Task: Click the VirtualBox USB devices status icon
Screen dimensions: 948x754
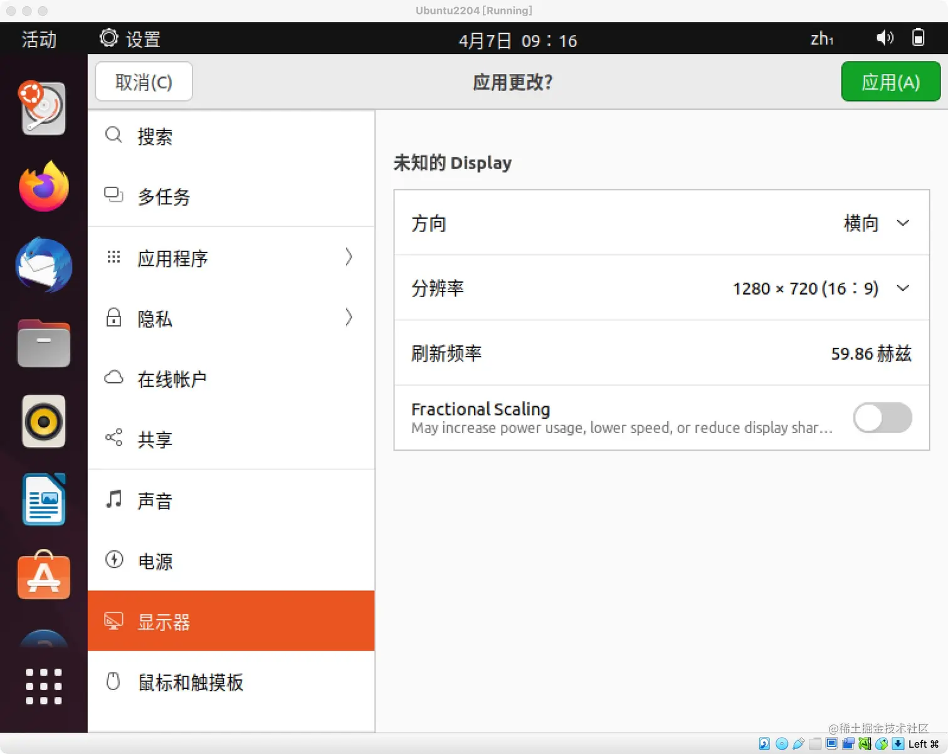Action: click(798, 743)
